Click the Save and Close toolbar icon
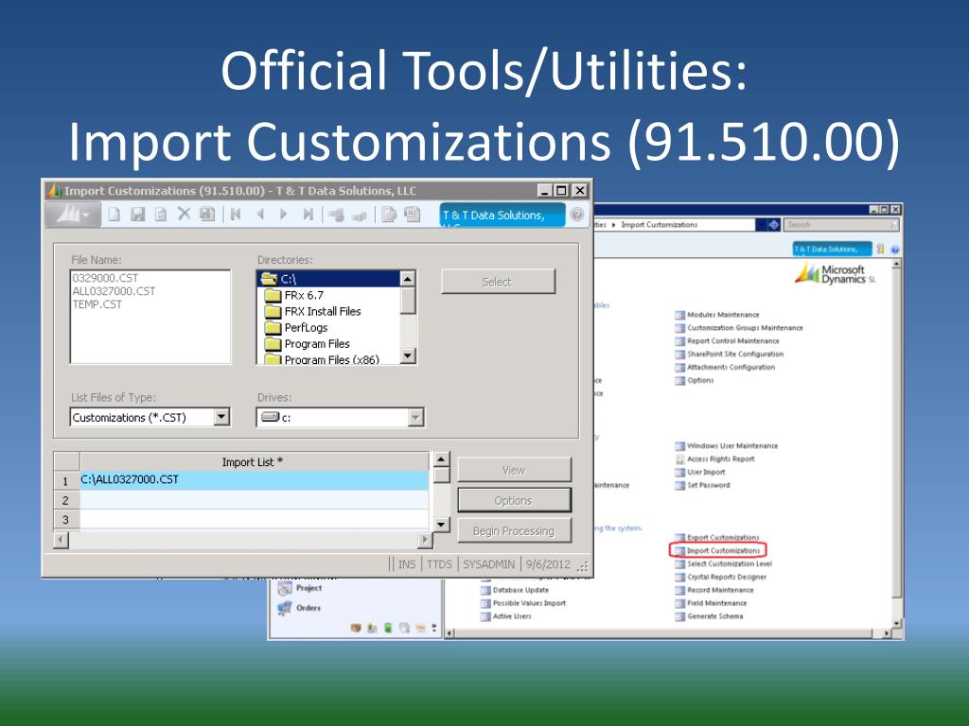Image resolution: width=969 pixels, height=726 pixels. coord(207,215)
